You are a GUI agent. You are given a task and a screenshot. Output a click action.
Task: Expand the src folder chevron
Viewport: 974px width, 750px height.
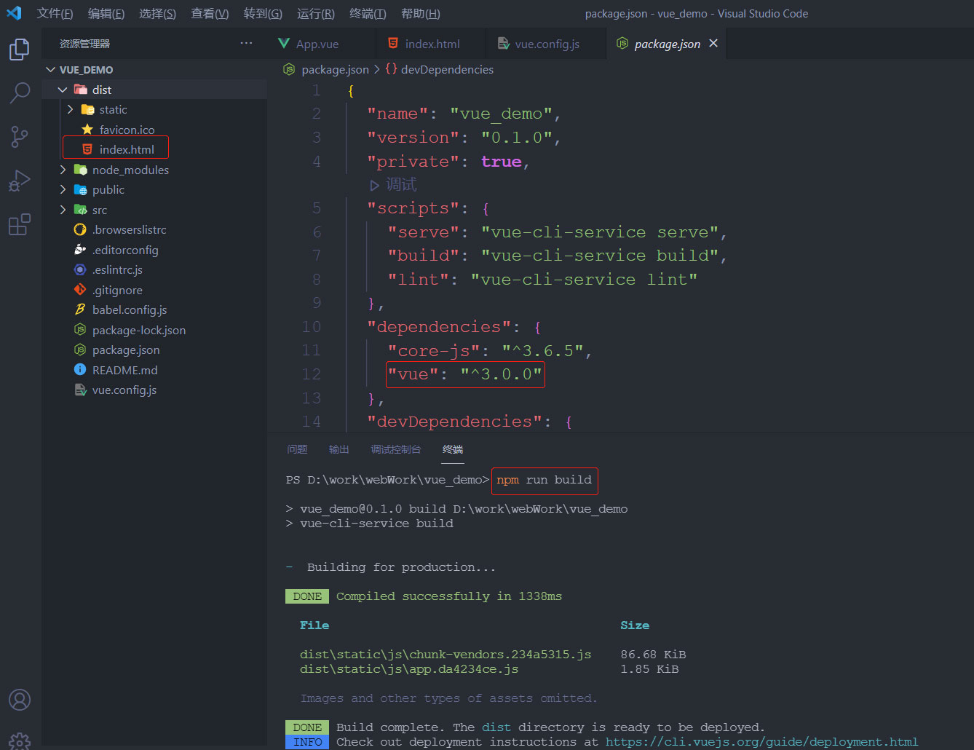63,210
